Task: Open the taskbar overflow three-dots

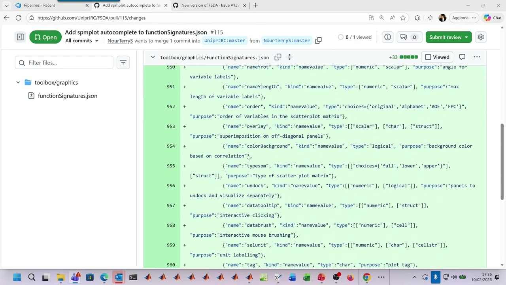Action: pos(381,277)
